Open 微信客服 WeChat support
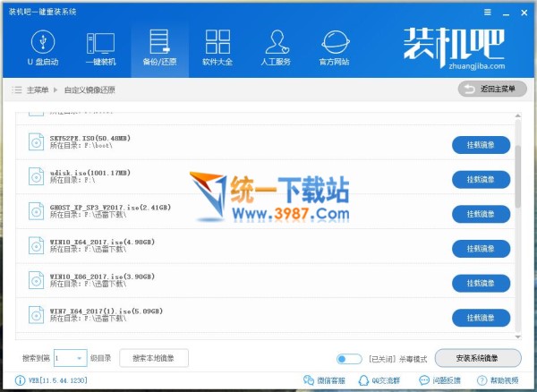Image resolution: width=537 pixels, height=392 pixels. [x=324, y=380]
